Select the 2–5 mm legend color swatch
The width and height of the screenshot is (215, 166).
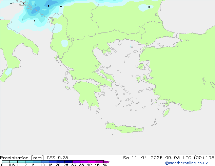(29, 162)
